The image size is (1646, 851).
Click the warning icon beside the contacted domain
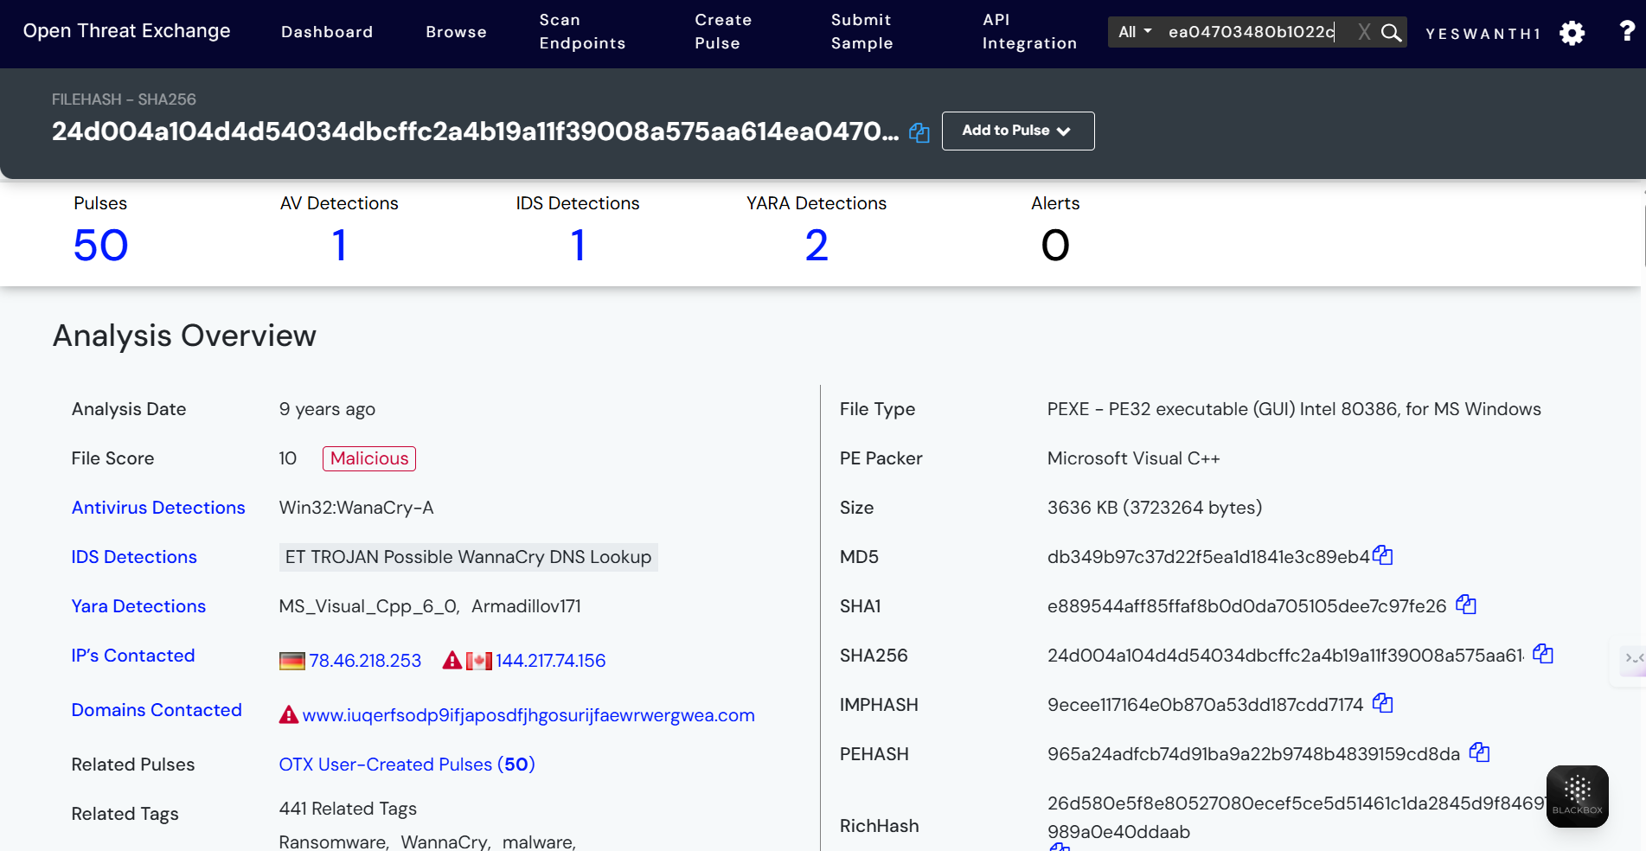click(x=289, y=715)
